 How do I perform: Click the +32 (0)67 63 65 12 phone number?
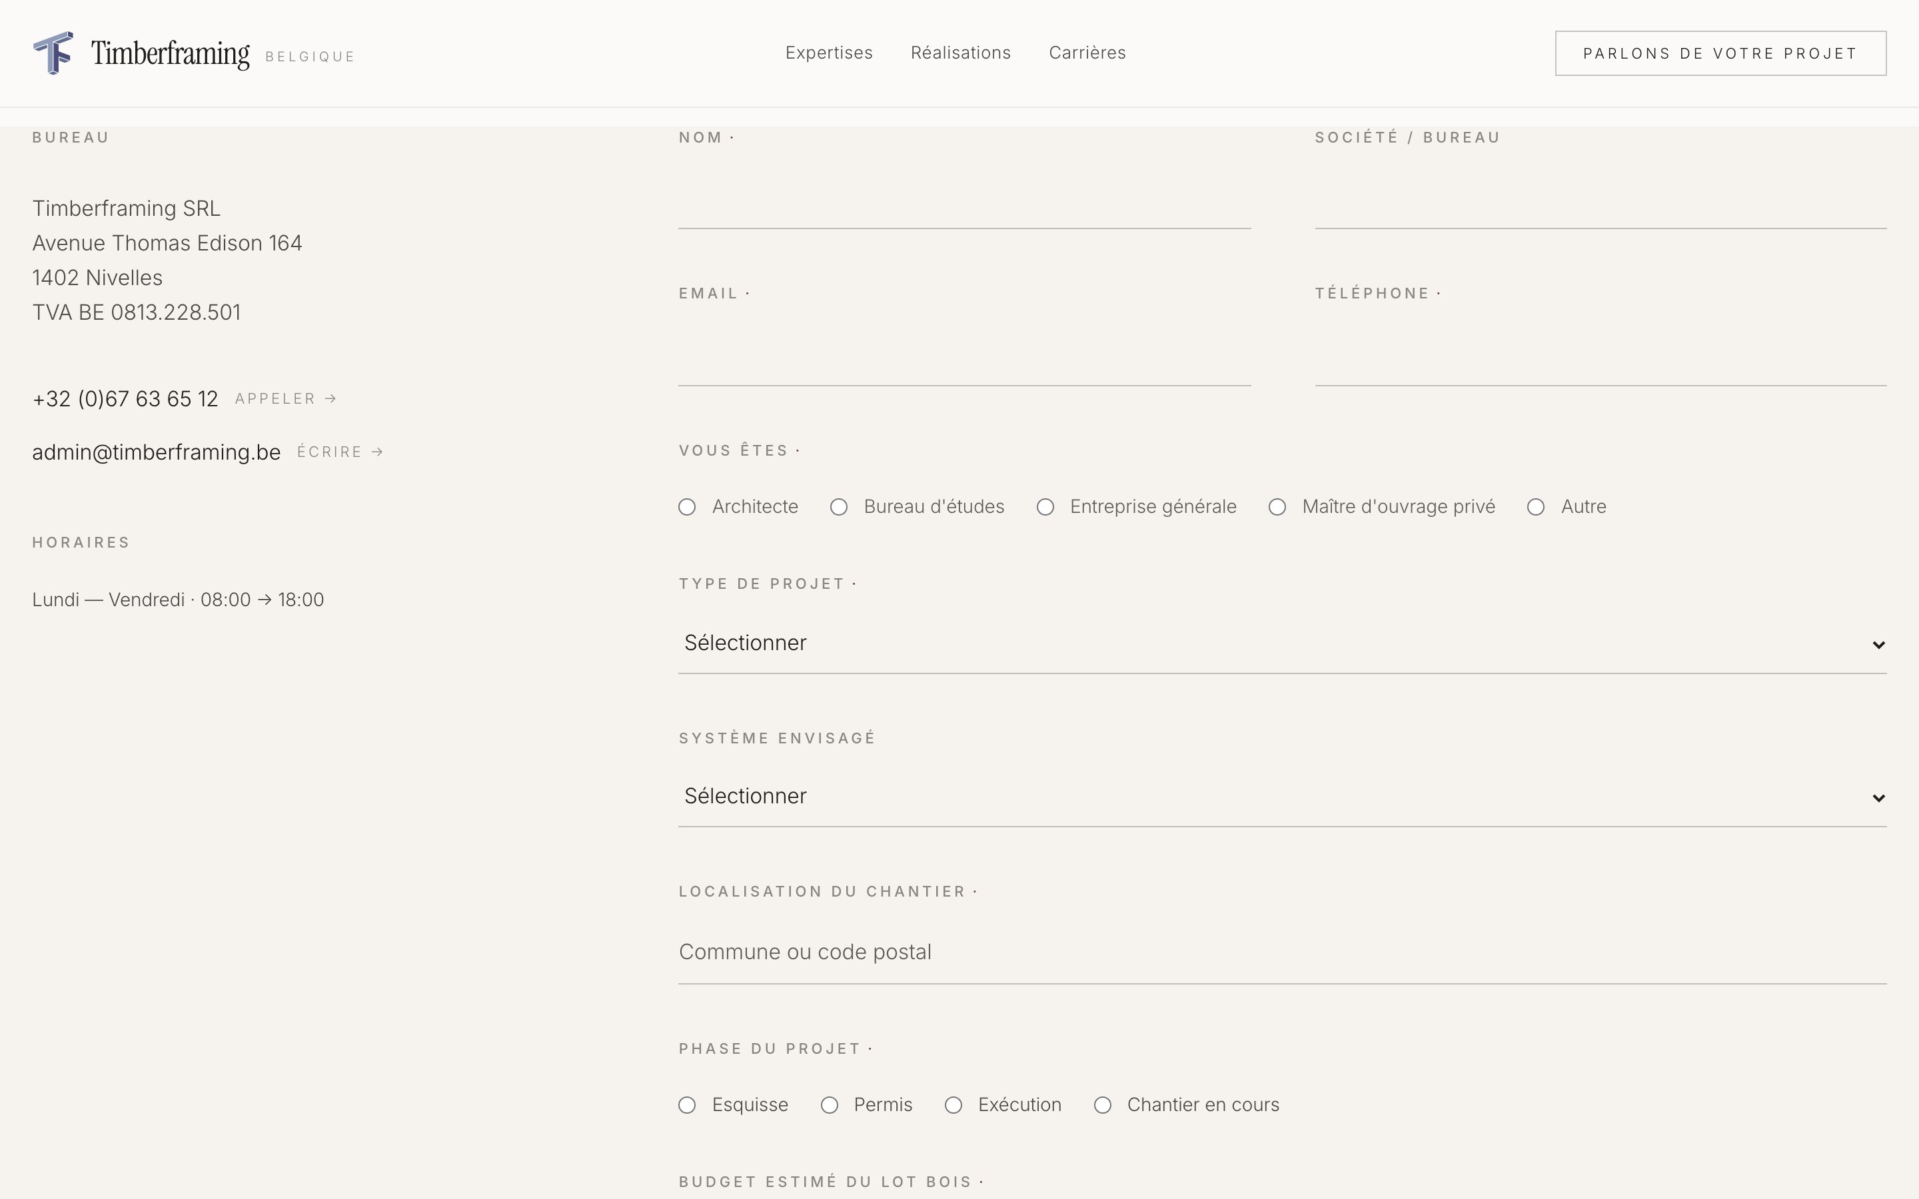125,399
